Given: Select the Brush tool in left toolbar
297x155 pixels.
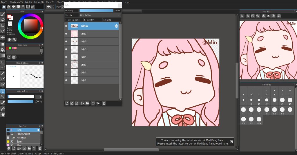Looking at the screenshot, I should [3, 14].
